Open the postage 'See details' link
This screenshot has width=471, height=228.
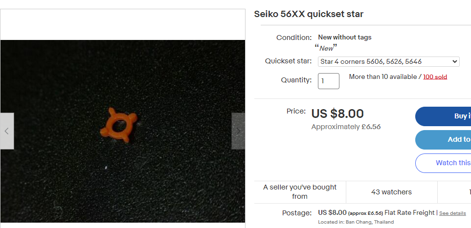coord(452,213)
